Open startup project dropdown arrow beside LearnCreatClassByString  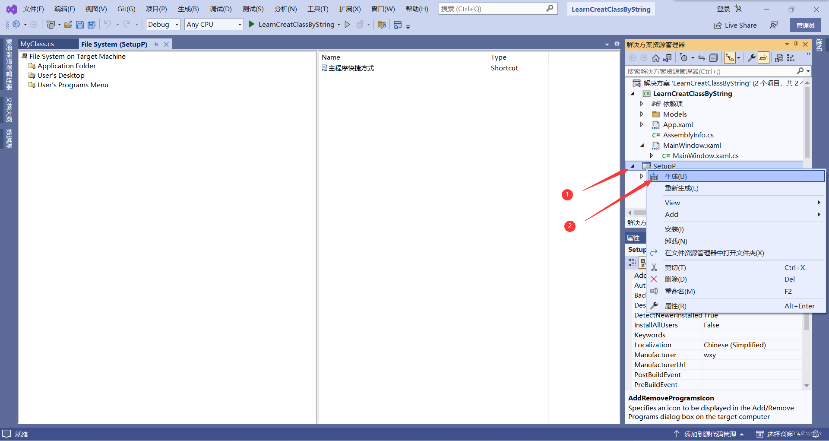click(339, 25)
